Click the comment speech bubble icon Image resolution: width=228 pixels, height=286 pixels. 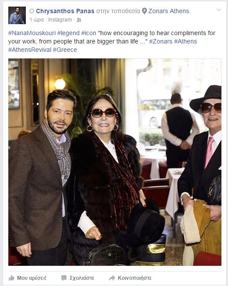coord(64,278)
